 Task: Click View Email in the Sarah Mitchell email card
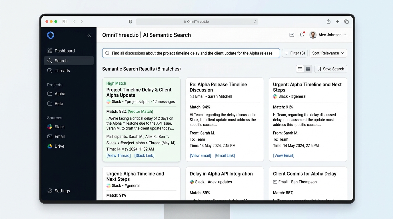pos(200,155)
